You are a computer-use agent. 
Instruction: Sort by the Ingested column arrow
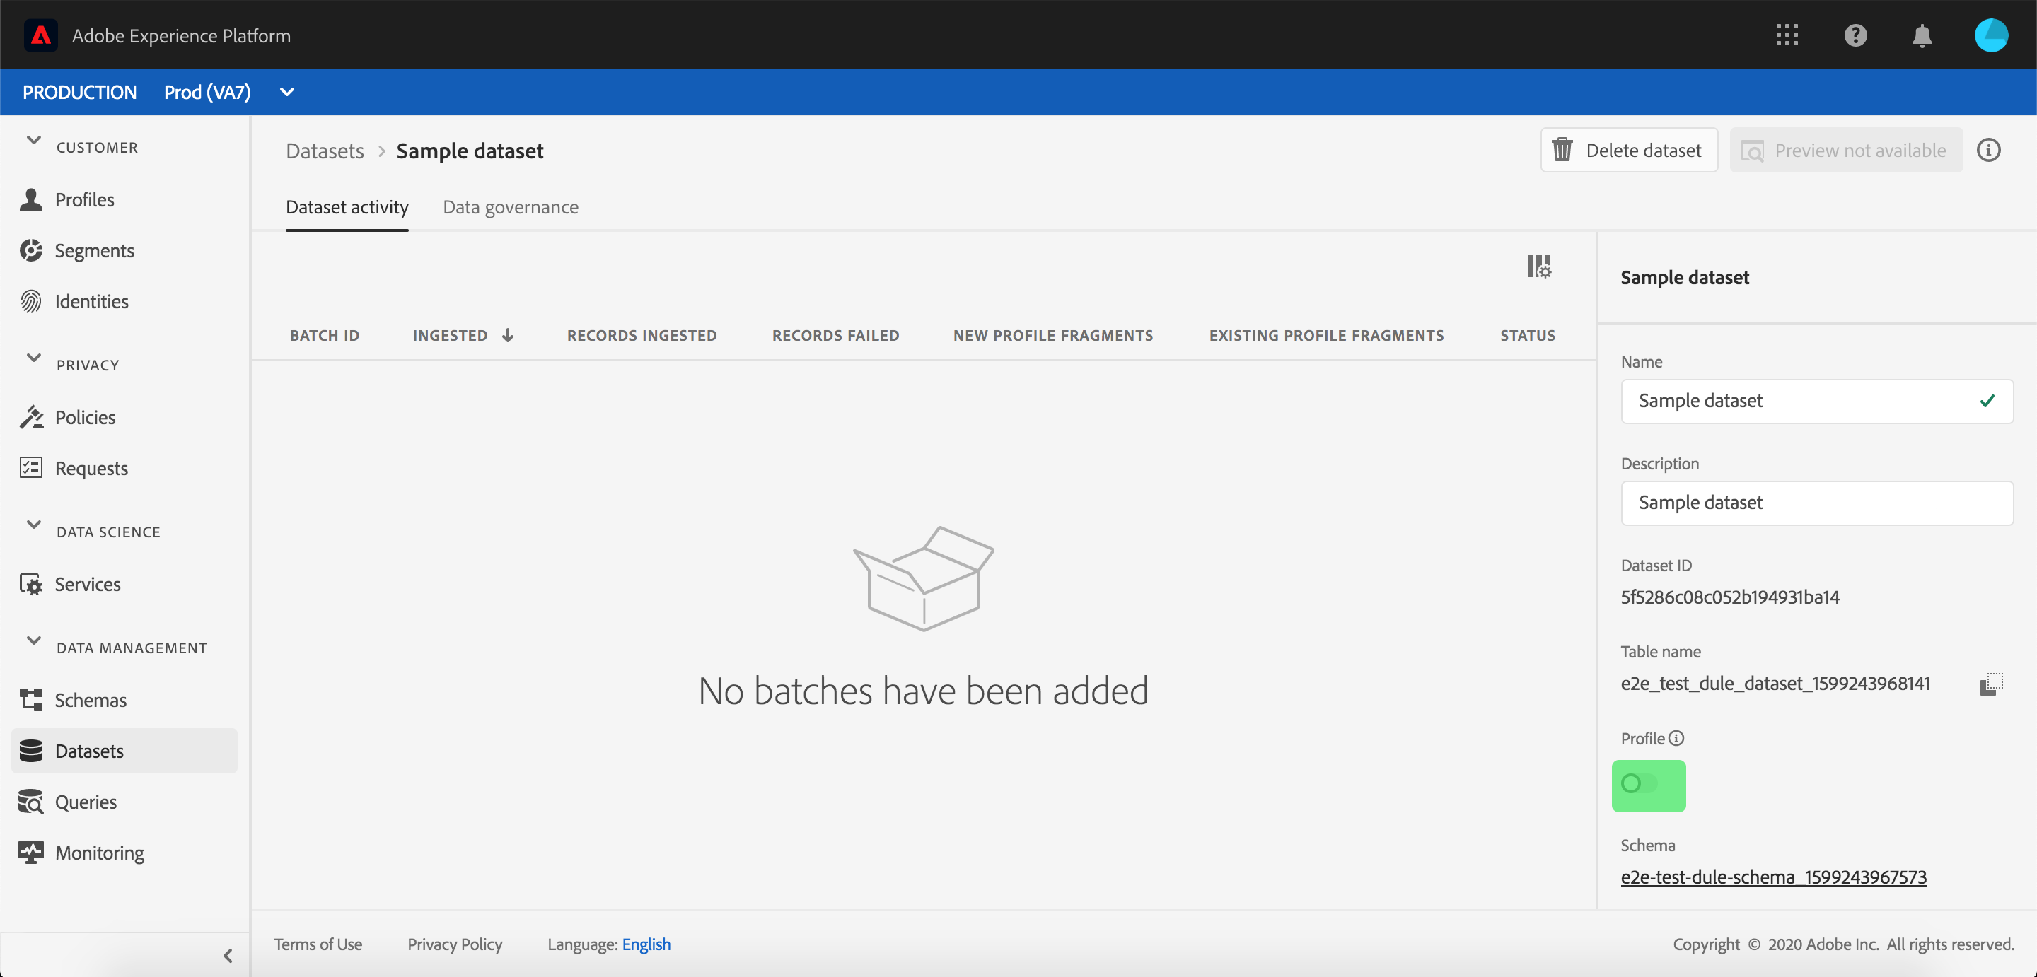tap(508, 335)
